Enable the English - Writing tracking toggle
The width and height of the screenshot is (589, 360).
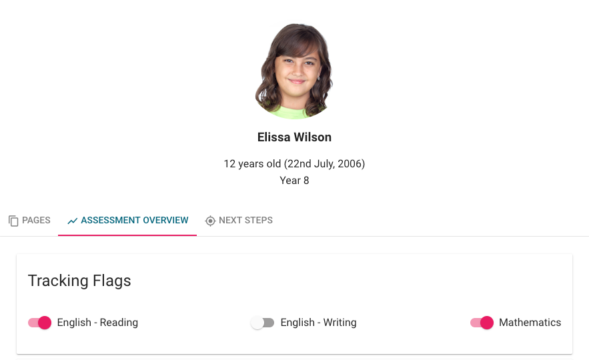click(262, 323)
